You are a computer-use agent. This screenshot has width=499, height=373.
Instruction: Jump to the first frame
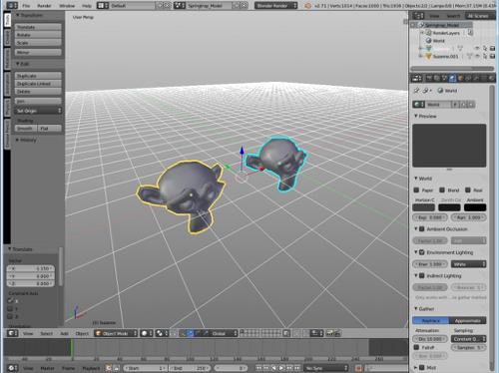click(258, 368)
